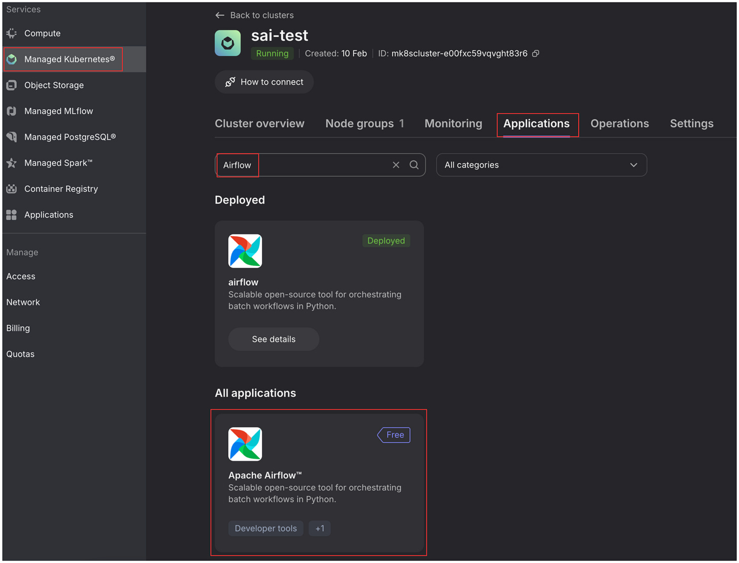
Task: Click the Container Registry icon
Action: (x=12, y=189)
